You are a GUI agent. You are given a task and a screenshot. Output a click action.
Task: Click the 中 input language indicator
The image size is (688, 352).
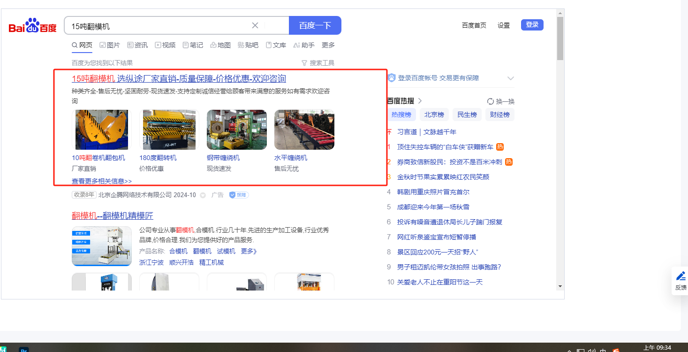[603, 350]
